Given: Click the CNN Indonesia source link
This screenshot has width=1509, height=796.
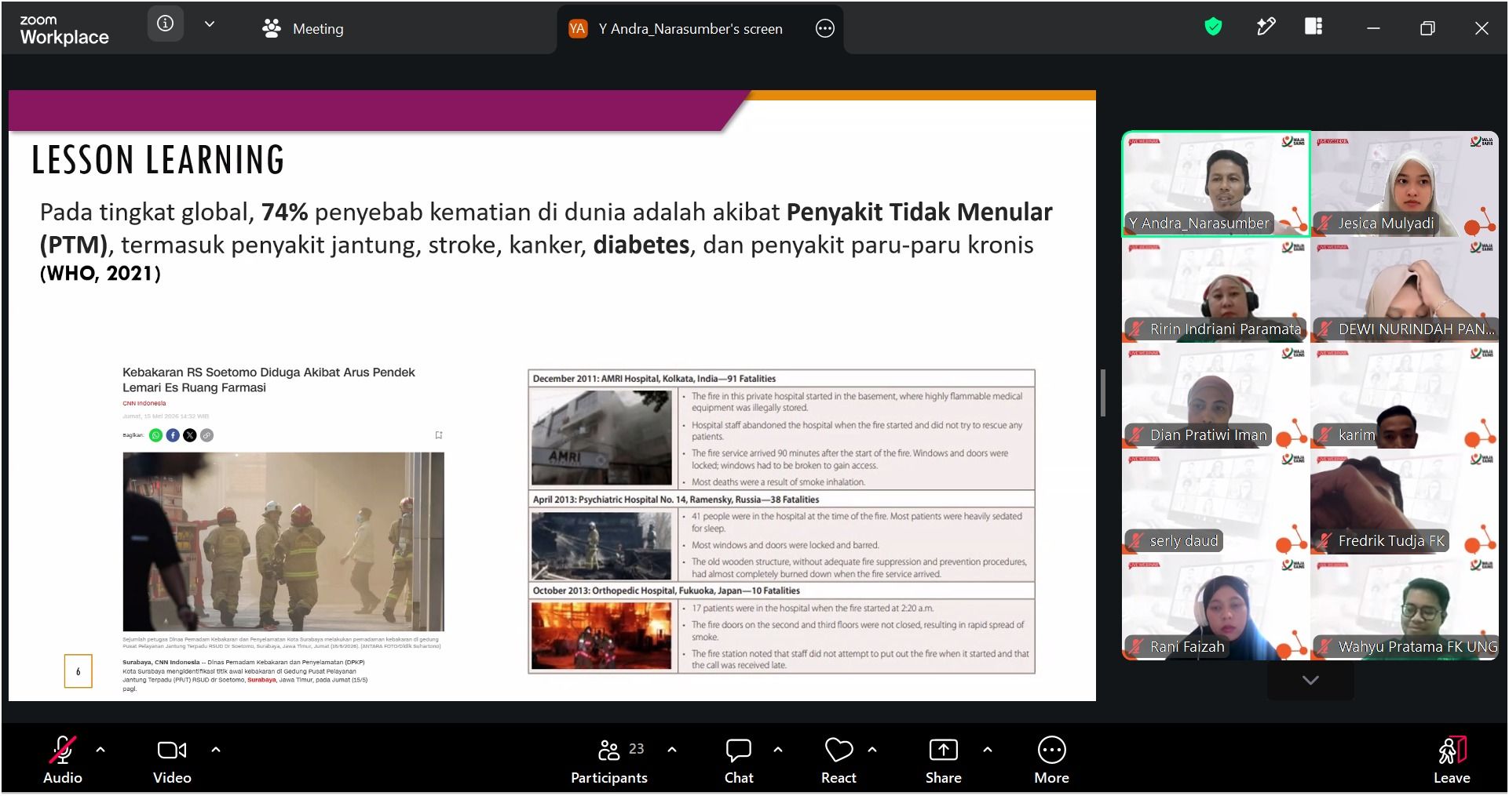Looking at the screenshot, I should [144, 403].
